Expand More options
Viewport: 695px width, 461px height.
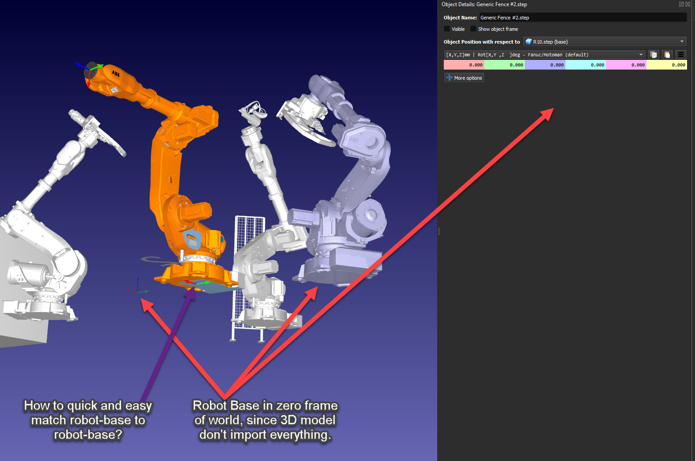coord(464,78)
